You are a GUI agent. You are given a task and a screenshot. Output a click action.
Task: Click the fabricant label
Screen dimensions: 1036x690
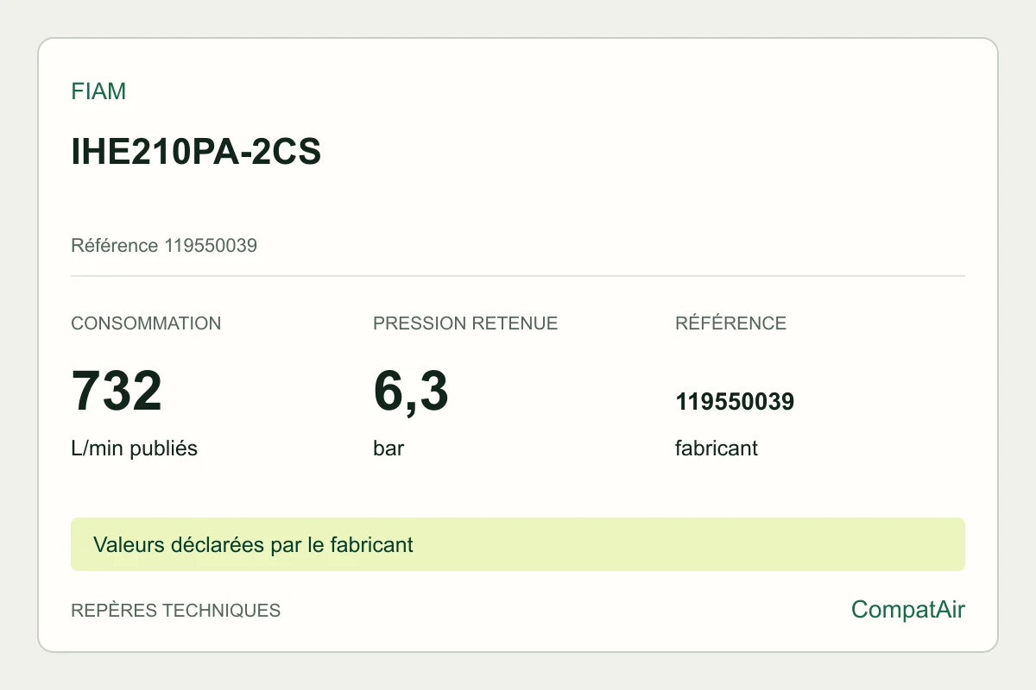[717, 448]
